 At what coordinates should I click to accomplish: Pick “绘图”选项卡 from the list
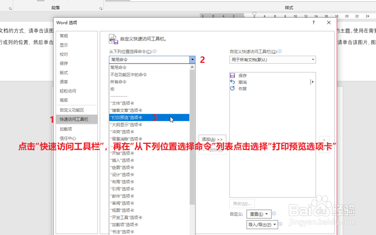[149, 168]
